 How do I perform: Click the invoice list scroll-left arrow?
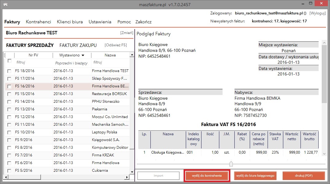[6, 177]
